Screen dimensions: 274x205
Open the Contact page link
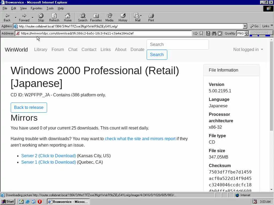[89, 49]
